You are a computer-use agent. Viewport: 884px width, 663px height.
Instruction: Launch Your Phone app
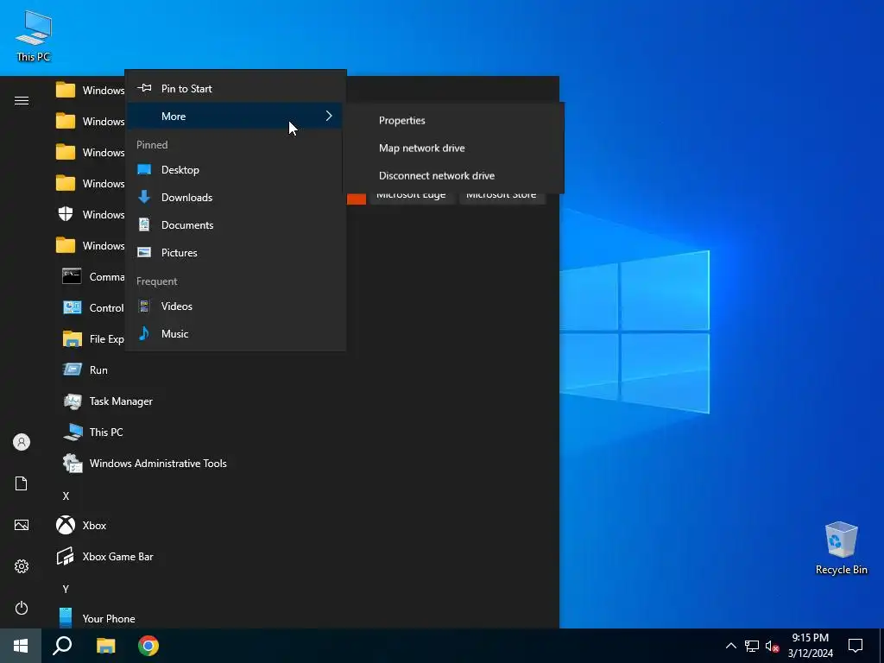click(96, 618)
